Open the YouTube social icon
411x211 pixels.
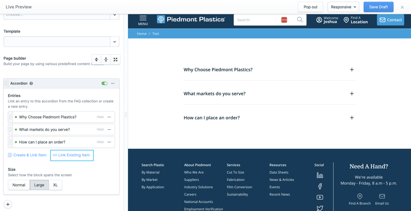(x=319, y=197)
